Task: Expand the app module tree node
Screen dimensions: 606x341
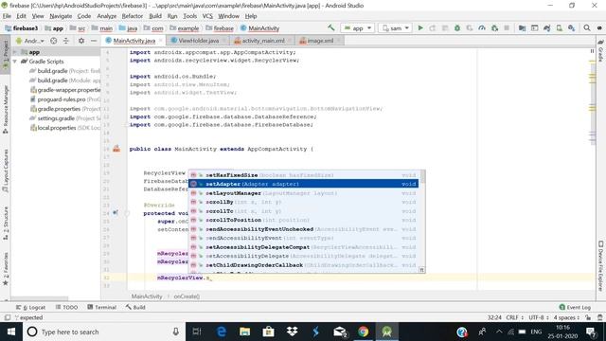Action: (15, 52)
